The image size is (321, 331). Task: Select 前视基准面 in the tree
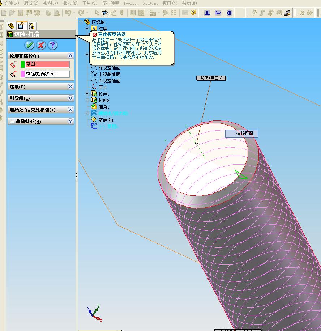point(109,68)
